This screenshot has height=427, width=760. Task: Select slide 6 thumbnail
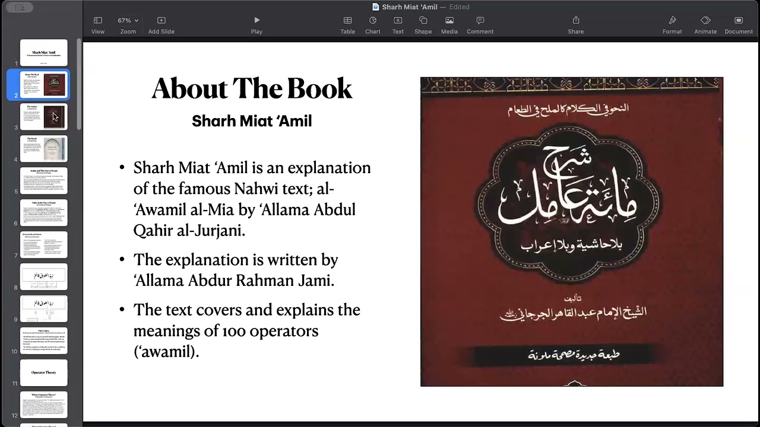pos(44,212)
